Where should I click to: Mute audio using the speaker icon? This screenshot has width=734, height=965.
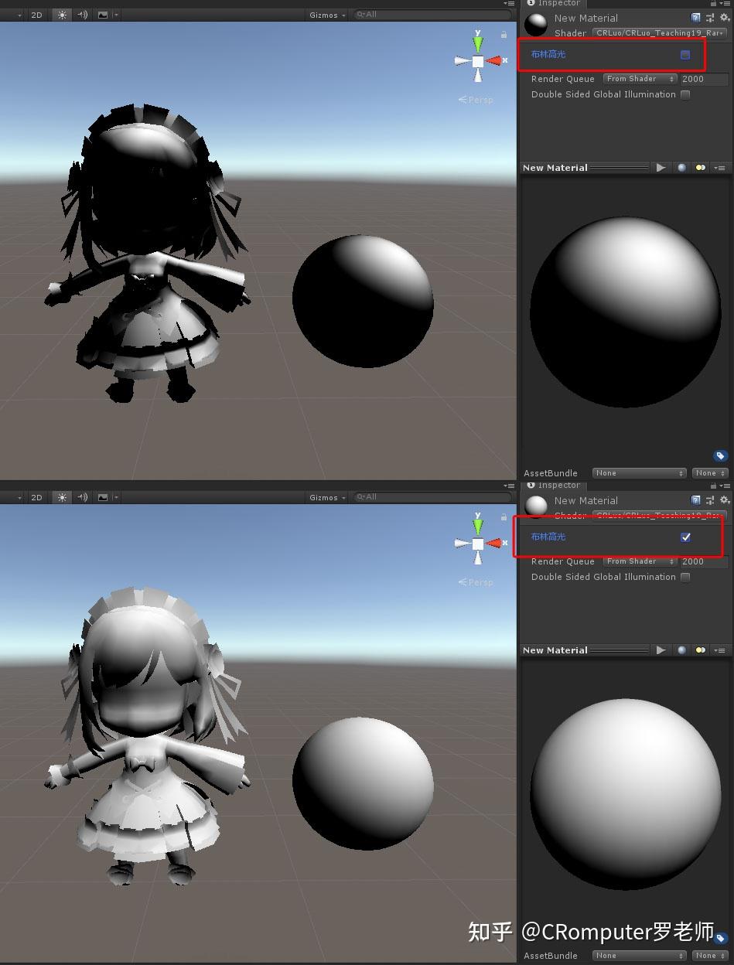pyautogui.click(x=82, y=14)
